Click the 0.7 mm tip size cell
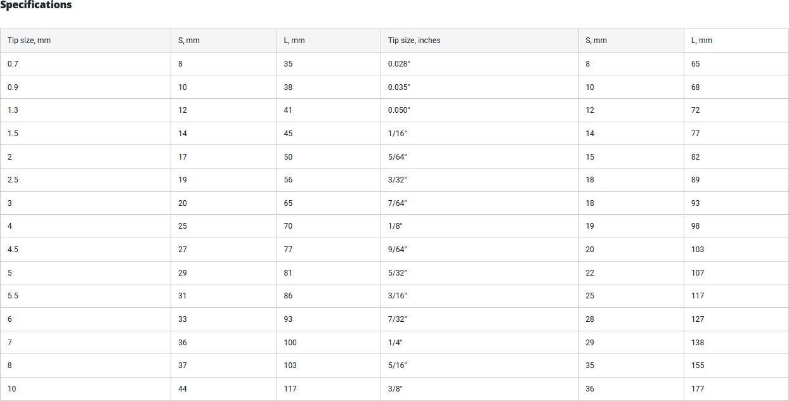 (86, 64)
